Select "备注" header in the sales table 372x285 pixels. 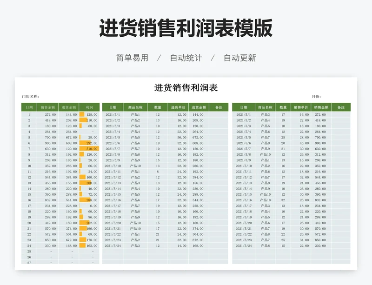pos(341,107)
